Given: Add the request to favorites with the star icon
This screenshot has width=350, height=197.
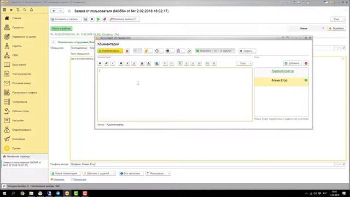Looking at the screenshot, I should click(x=69, y=11).
